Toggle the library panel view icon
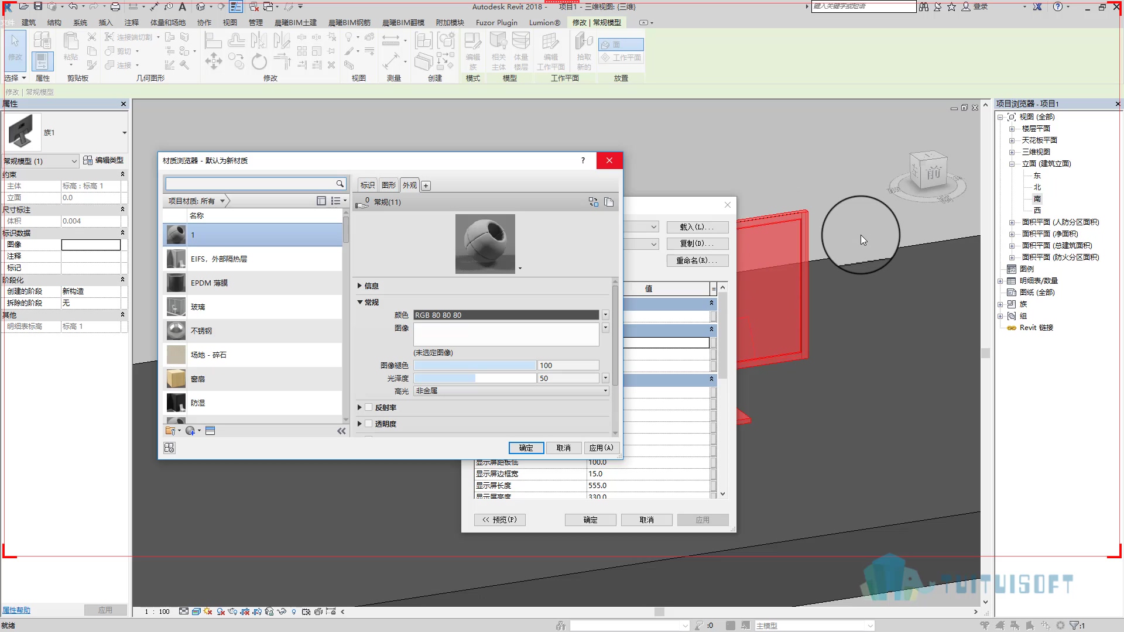This screenshot has height=632, width=1124. (321, 201)
